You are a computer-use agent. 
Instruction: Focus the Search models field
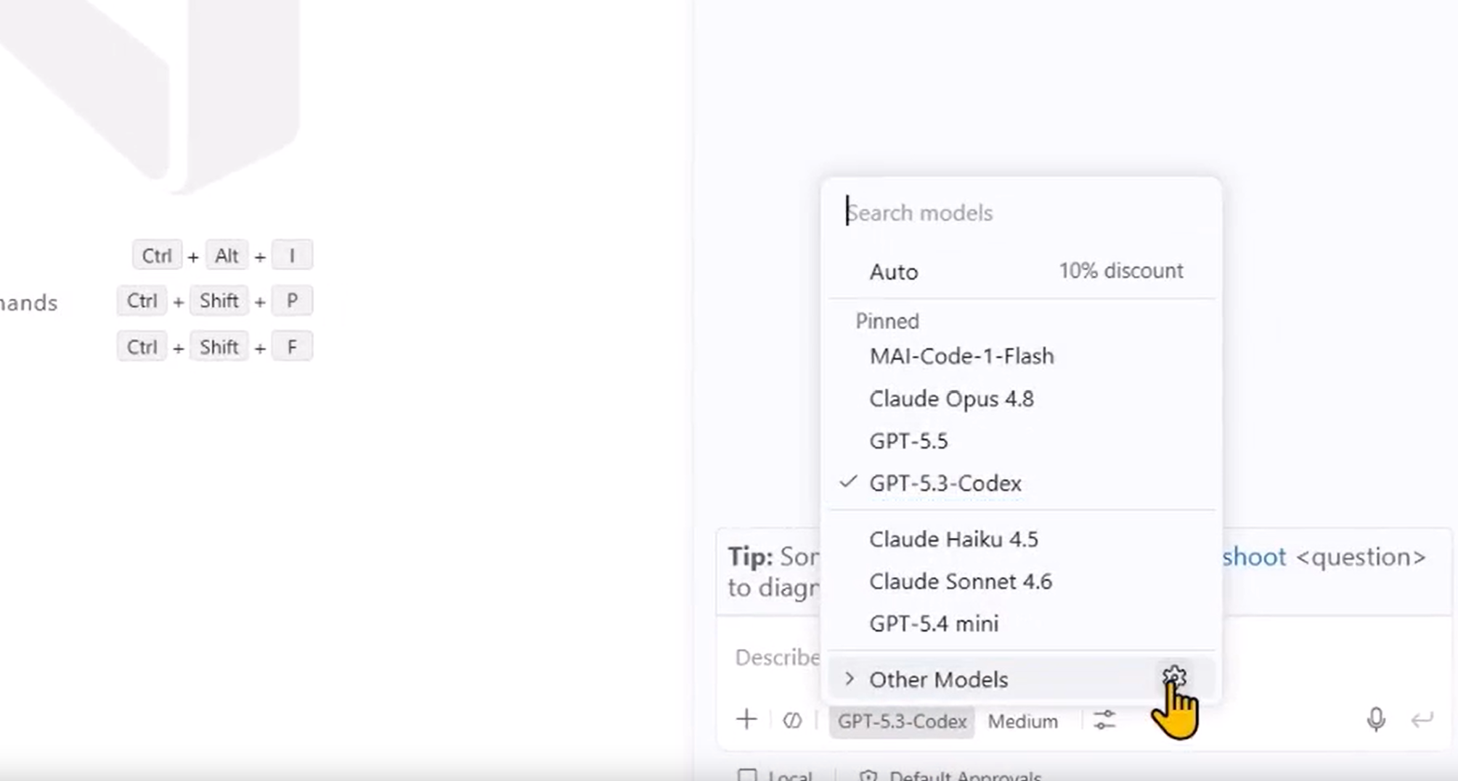click(1022, 213)
